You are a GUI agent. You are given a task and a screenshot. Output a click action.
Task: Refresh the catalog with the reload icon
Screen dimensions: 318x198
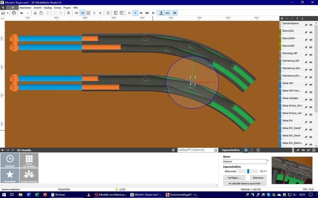(x=173, y=150)
